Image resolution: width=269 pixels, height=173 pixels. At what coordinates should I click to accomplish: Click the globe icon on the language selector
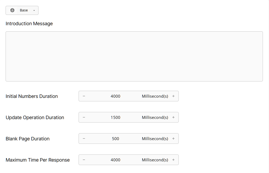[x=12, y=10]
